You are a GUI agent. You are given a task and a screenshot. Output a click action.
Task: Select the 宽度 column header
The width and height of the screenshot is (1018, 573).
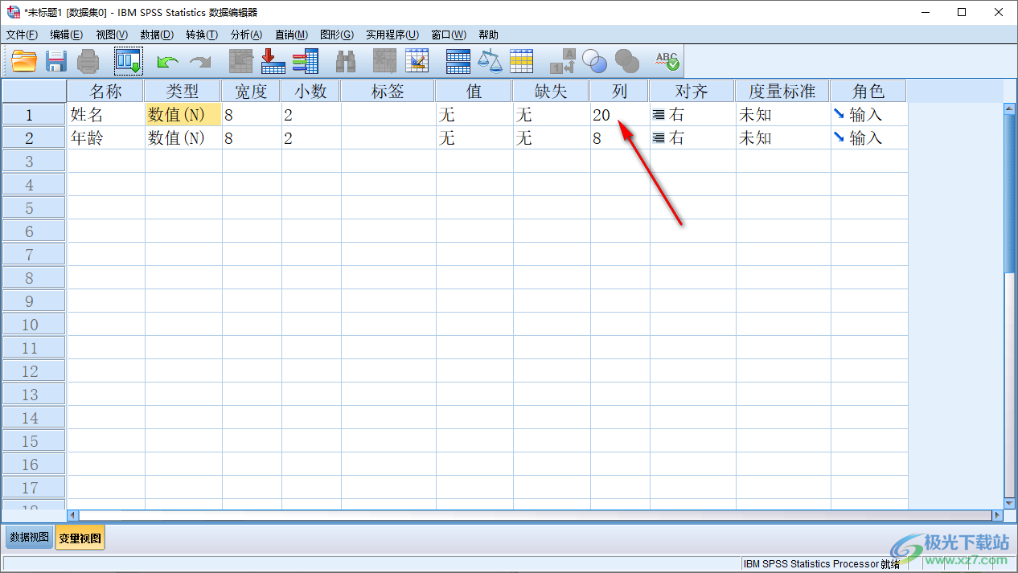click(251, 91)
